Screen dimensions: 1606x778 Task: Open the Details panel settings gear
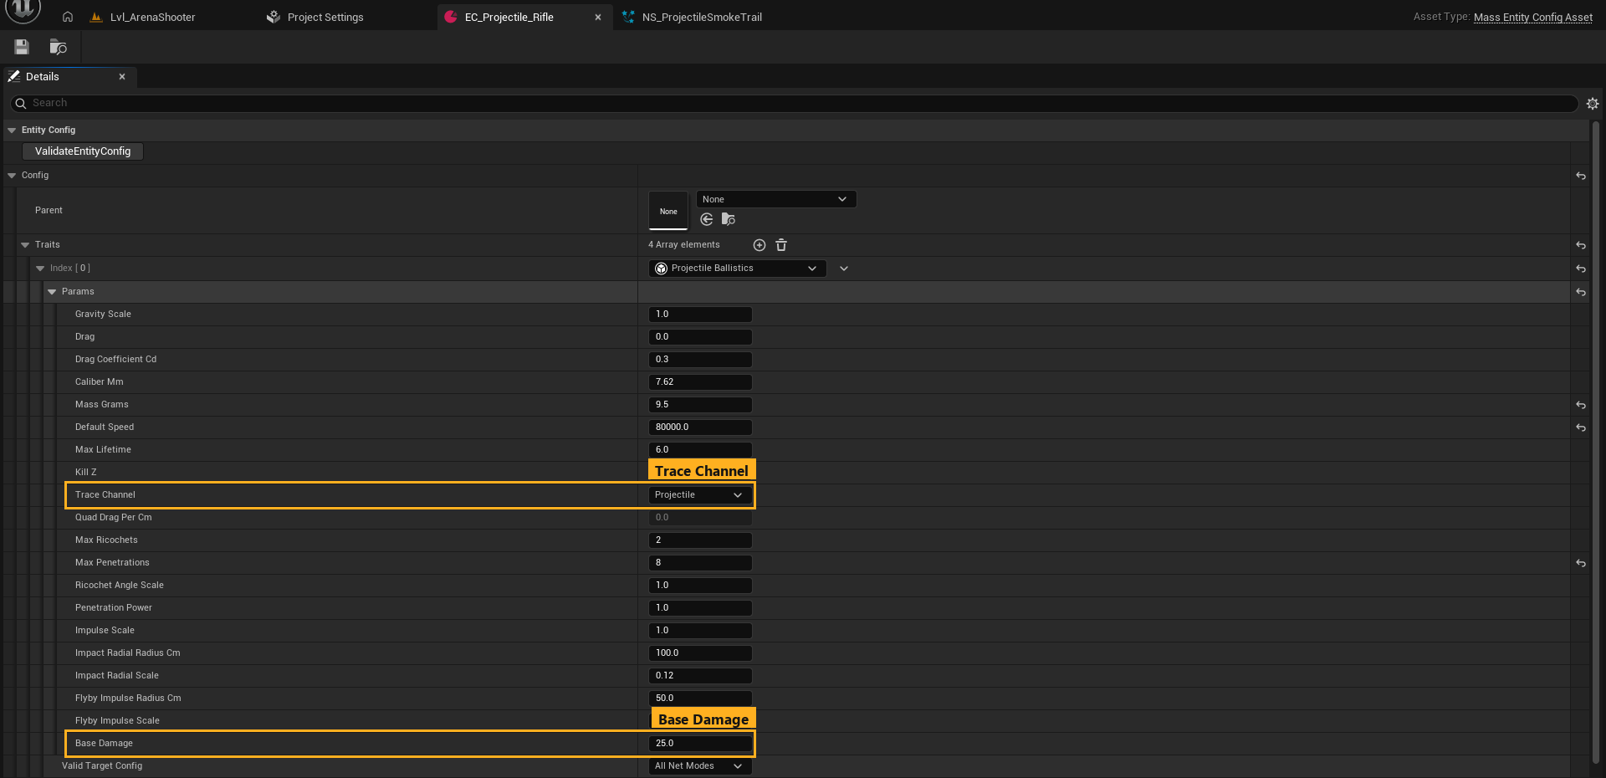1593,104
